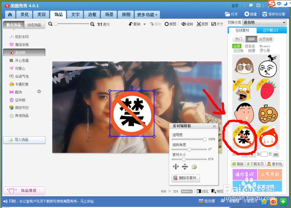Image resolution: width=291 pixels, height=208 pixels.
Task: Open the 尺寸 resize tool
Action: 217,24
